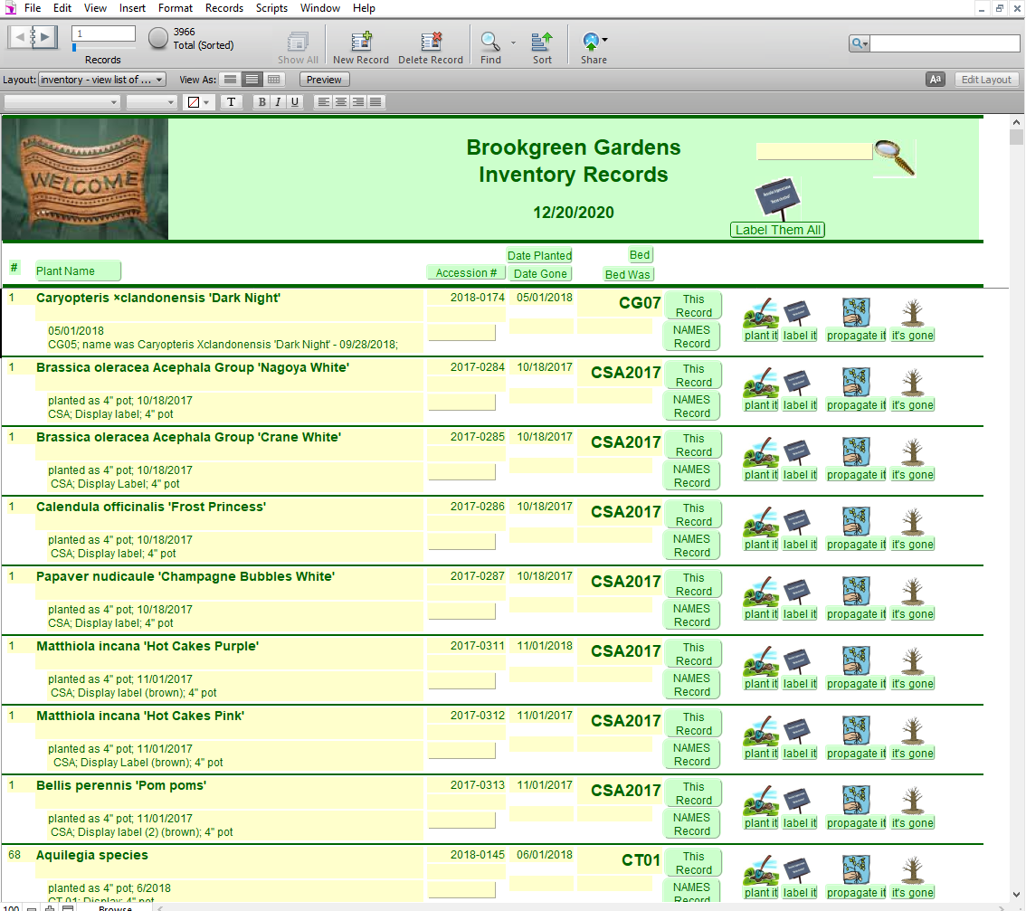Open the Find magnifier tool
The width and height of the screenshot is (1026, 911).
(x=490, y=42)
